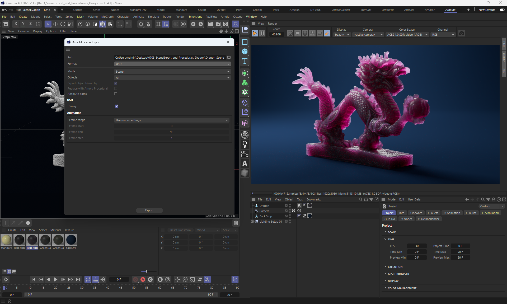Enable the Absolute paths checkbox
The height and width of the screenshot is (304, 507).
[x=116, y=94]
